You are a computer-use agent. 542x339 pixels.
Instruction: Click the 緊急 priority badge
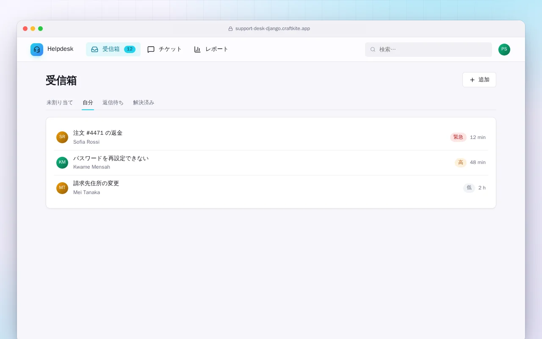point(458,137)
